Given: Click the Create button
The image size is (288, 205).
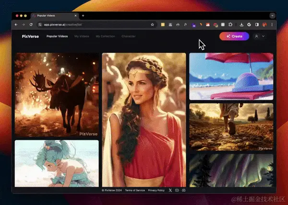Looking at the screenshot, I should tap(234, 36).
